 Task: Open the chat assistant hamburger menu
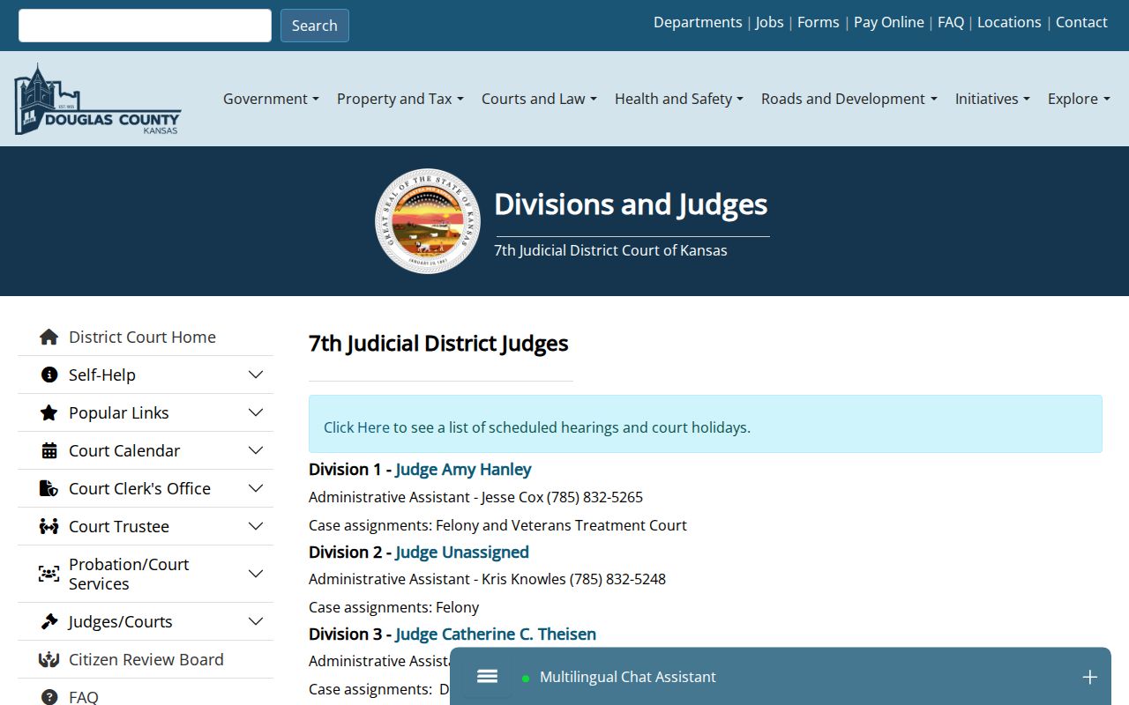pos(487,677)
